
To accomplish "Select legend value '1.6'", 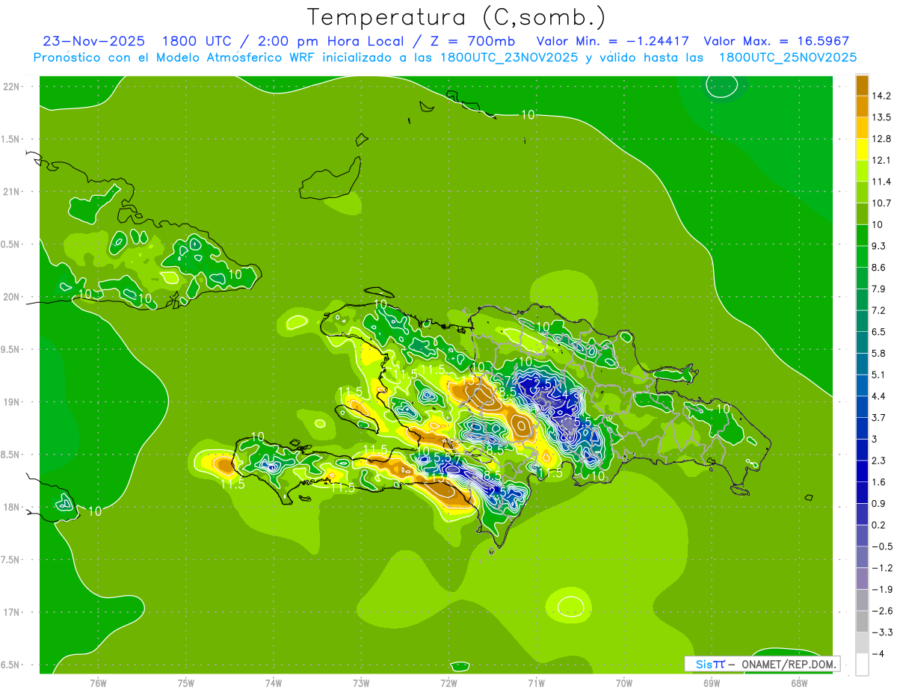I will pyautogui.click(x=879, y=482).
